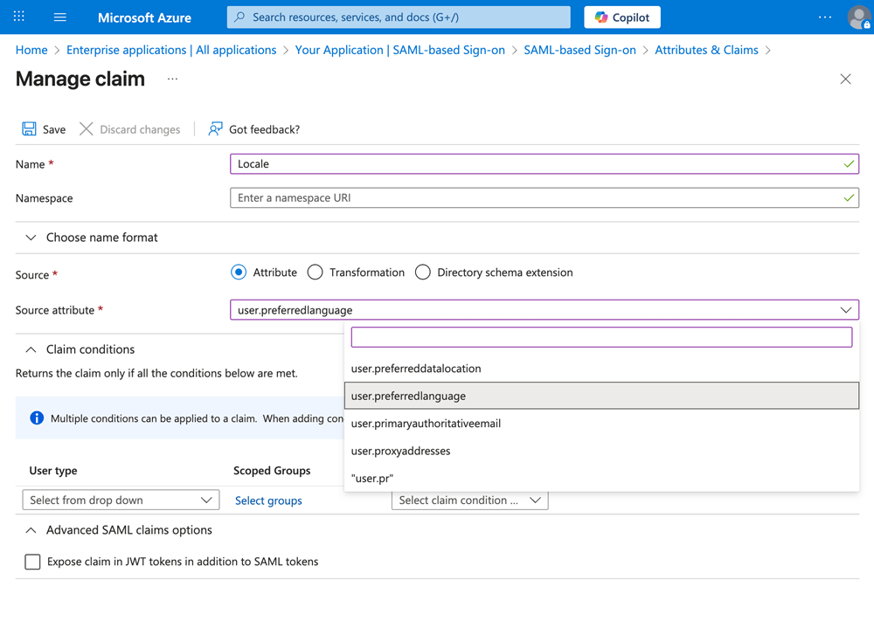This screenshot has width=874, height=628.
Task: Open the user account avatar
Action: pyautogui.click(x=858, y=17)
